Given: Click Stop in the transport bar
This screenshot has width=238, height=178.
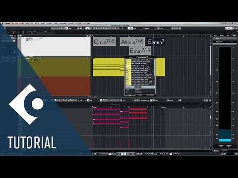Looking at the screenshot, I should point(123,154).
